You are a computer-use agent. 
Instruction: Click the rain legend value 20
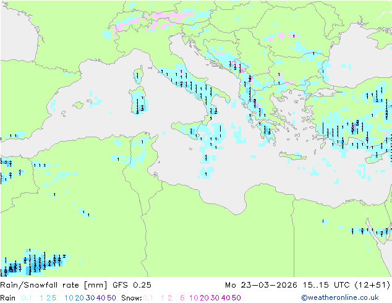coord(80,298)
